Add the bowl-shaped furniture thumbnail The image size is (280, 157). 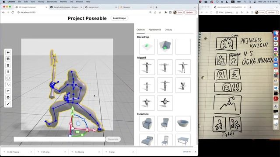click(x=183, y=123)
